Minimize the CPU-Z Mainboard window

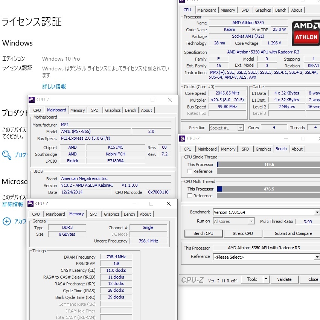tap(135, 100)
